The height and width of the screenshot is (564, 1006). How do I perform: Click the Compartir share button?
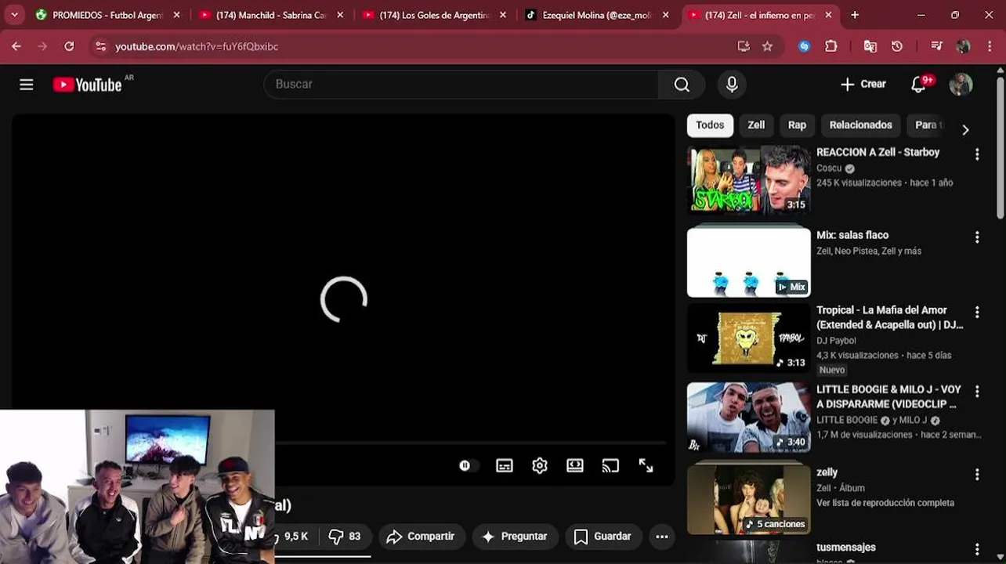pyautogui.click(x=421, y=537)
